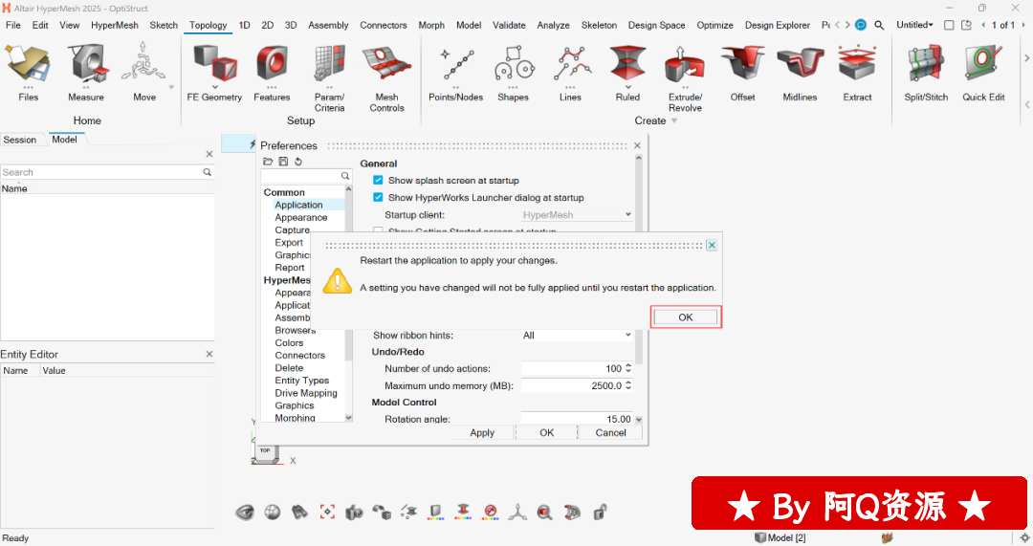
Task: Switch to the Optimize ribbon tab
Action: 714,25
